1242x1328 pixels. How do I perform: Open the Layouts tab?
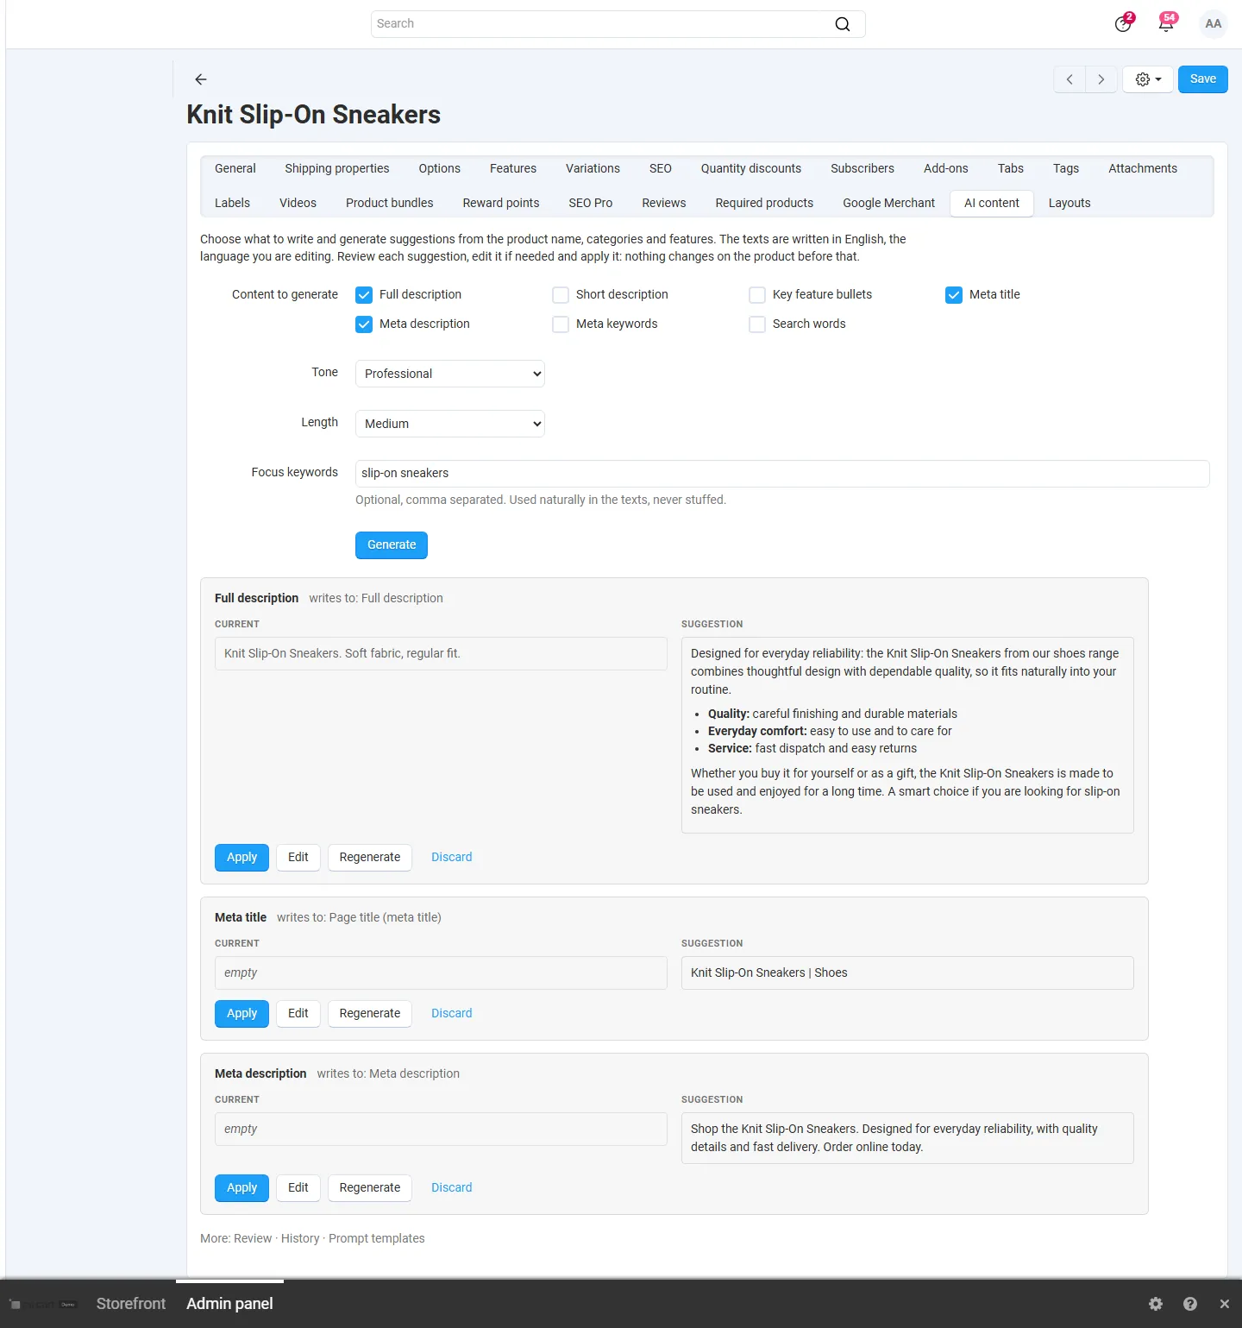(1069, 203)
